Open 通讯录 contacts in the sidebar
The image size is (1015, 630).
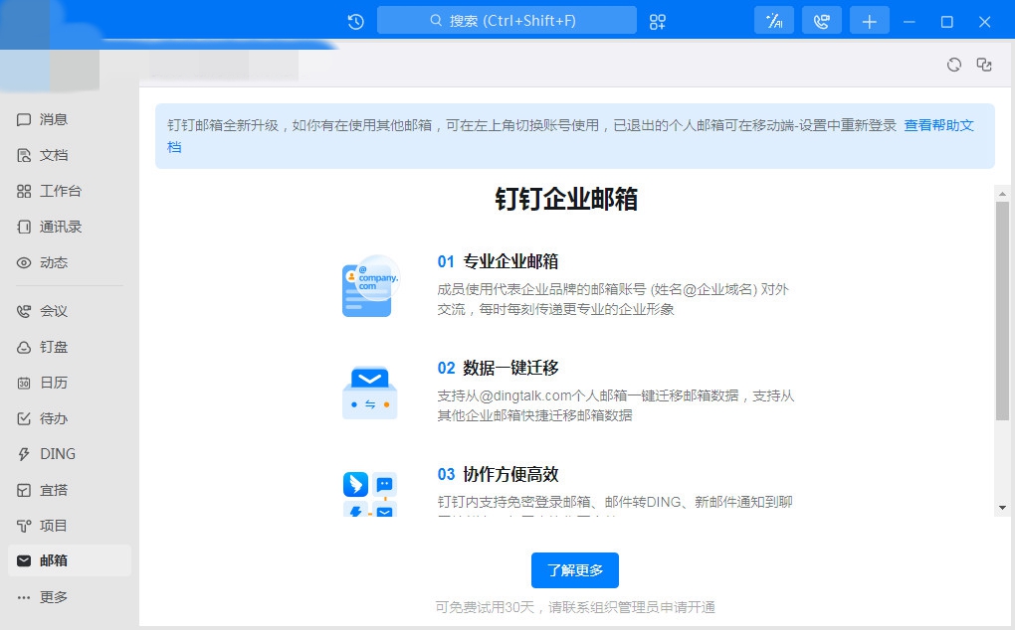pos(70,227)
